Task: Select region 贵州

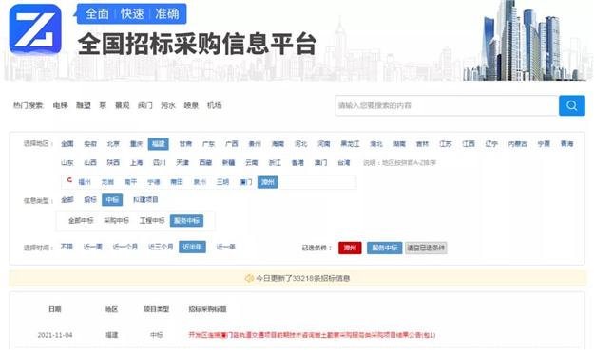Action: [x=255, y=144]
